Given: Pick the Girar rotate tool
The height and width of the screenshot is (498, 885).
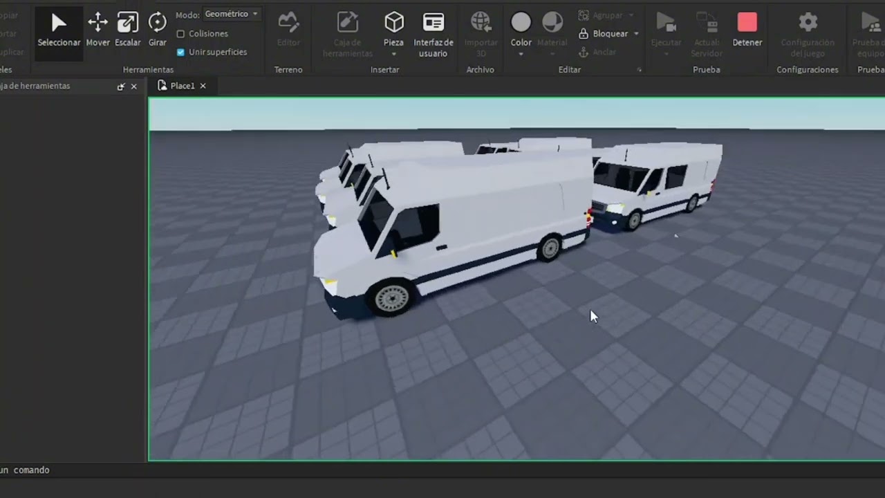Looking at the screenshot, I should pos(157,30).
